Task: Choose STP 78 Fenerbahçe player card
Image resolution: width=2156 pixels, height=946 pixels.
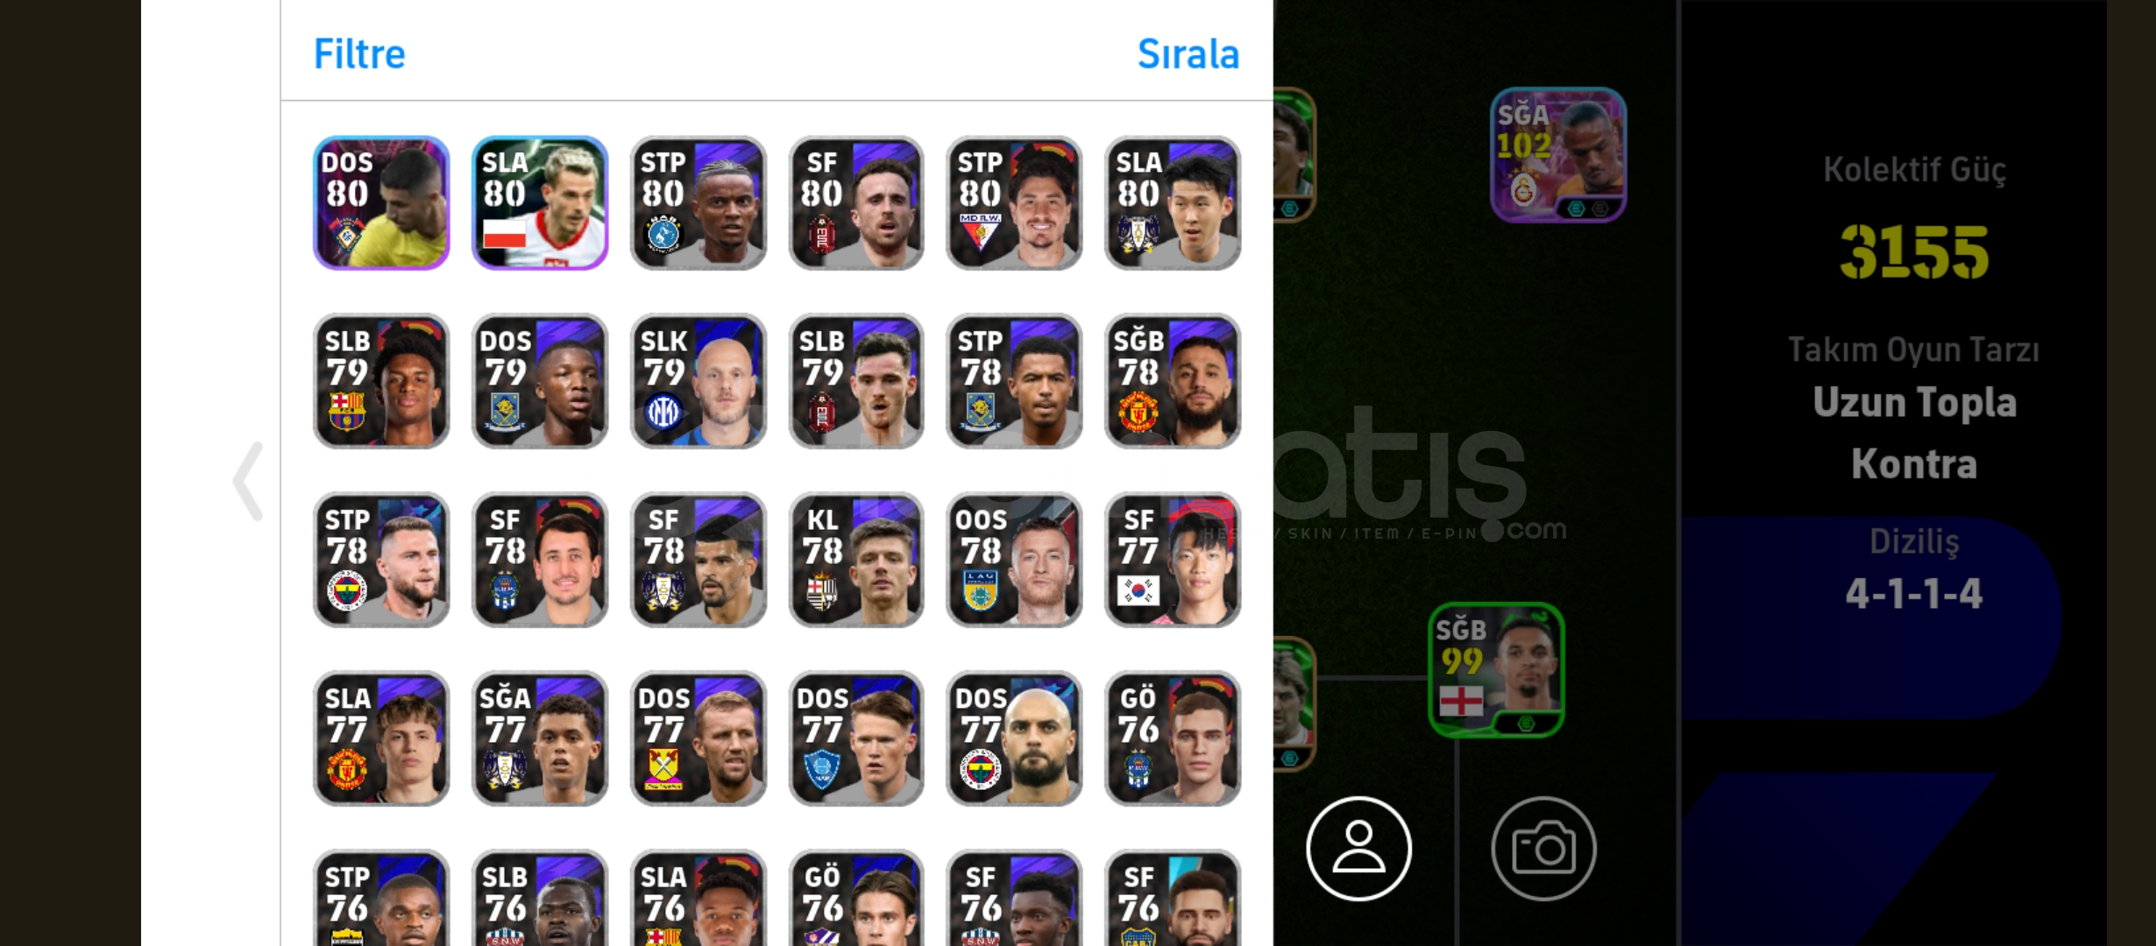Action: pyautogui.click(x=381, y=560)
